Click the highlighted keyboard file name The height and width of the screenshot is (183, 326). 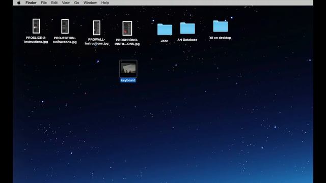[x=128, y=80]
